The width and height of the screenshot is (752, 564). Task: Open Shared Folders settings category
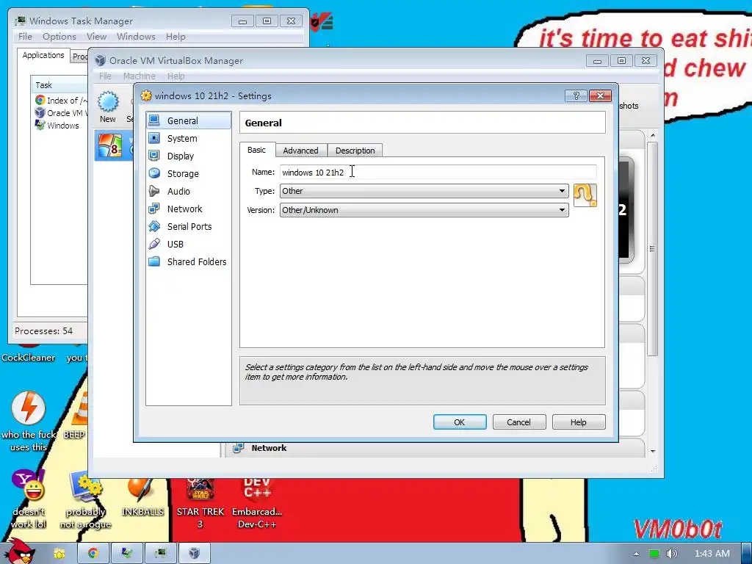click(x=189, y=262)
